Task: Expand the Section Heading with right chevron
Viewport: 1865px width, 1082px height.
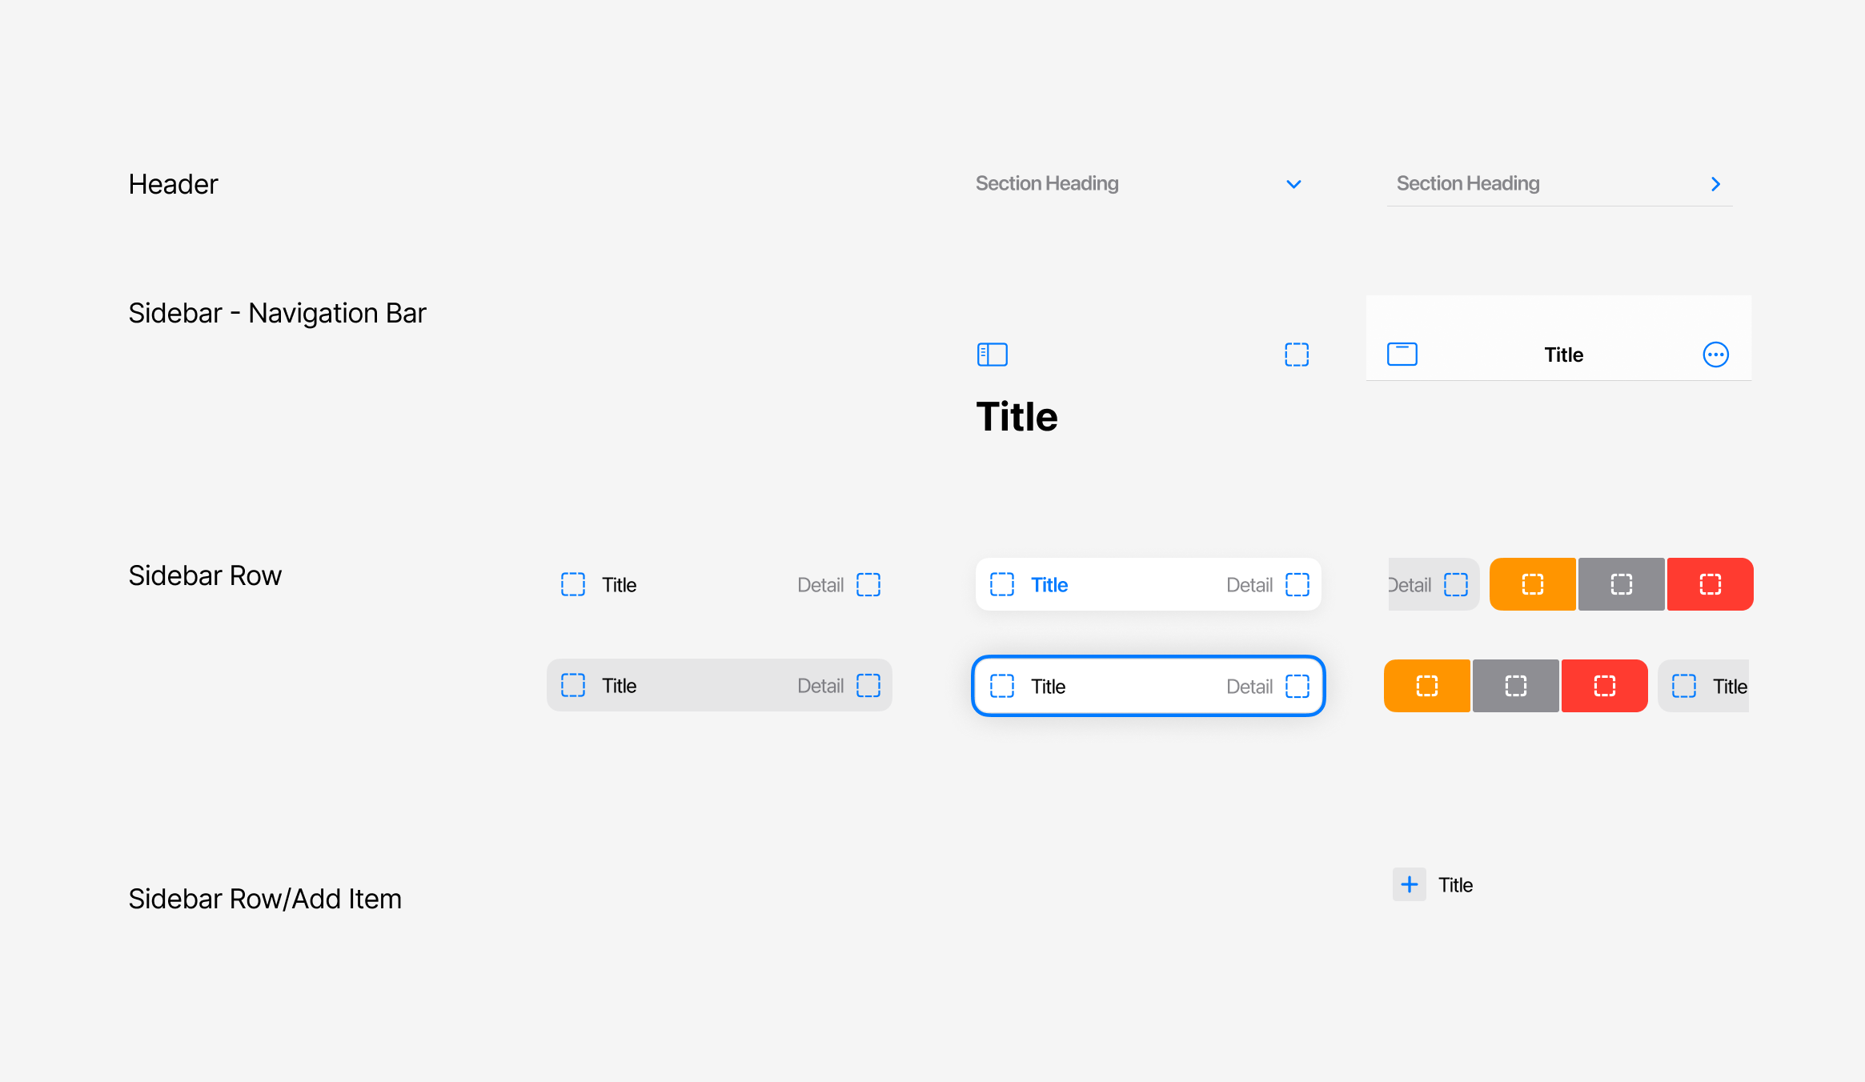Action: (1715, 184)
